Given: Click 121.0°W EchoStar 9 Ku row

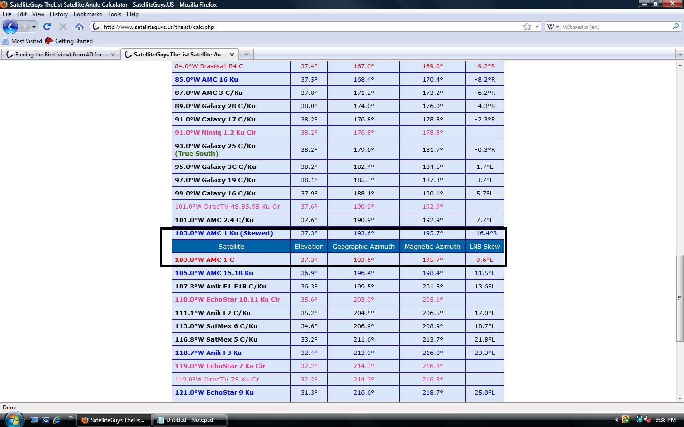Looking at the screenshot, I should (338, 392).
